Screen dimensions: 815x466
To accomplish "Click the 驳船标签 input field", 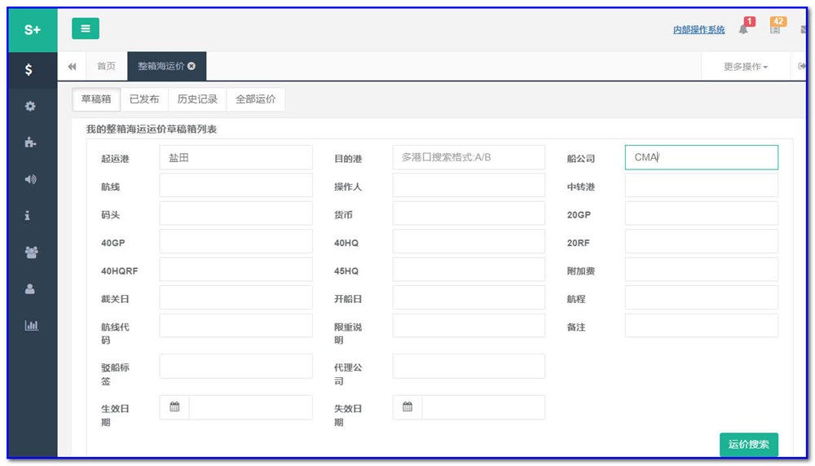I will coord(236,367).
